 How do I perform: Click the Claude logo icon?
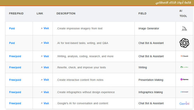[x=184, y=56]
